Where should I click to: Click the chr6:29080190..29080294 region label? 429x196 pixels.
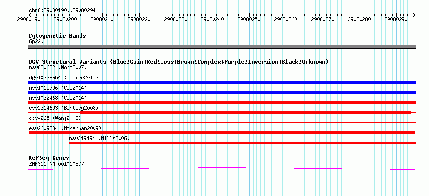click(x=62, y=10)
